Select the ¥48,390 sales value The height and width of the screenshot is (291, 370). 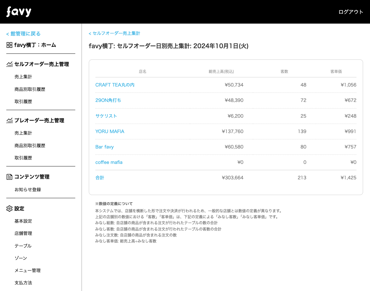[x=234, y=100]
